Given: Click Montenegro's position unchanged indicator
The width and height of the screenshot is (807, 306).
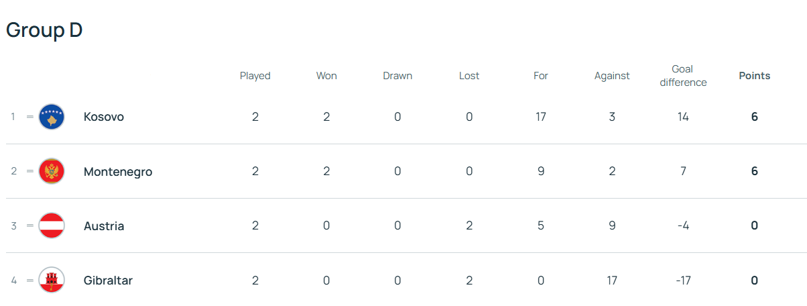Looking at the screenshot, I should pyautogui.click(x=29, y=172).
